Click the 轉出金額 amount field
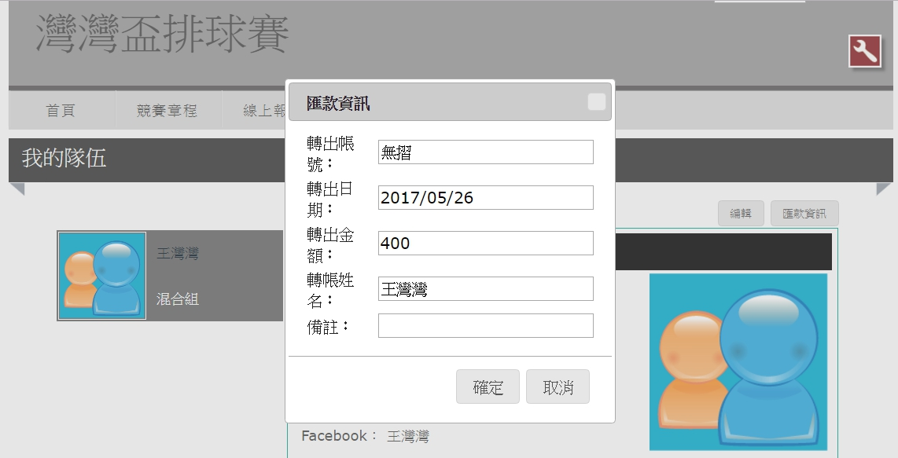This screenshot has width=898, height=458. point(486,244)
